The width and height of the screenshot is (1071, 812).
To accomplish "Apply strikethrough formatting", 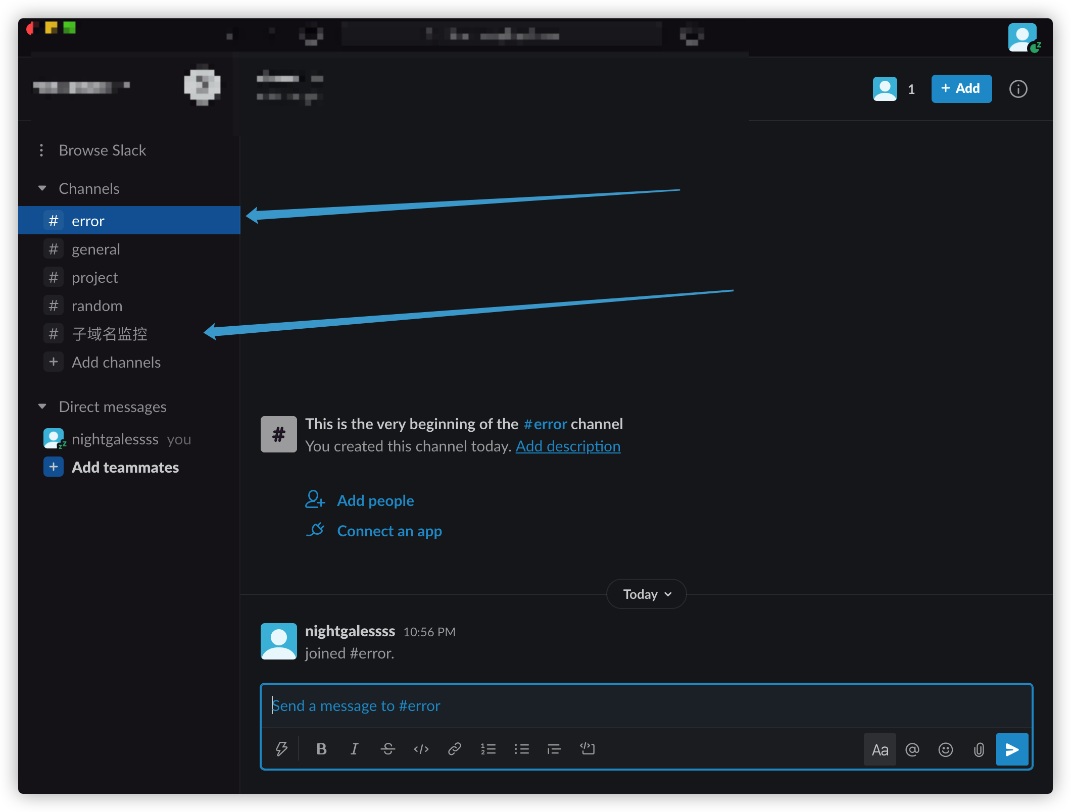I will pos(387,749).
